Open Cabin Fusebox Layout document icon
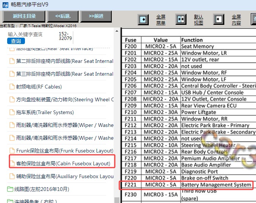Viewport: 256px width, 203px height. coord(12,163)
